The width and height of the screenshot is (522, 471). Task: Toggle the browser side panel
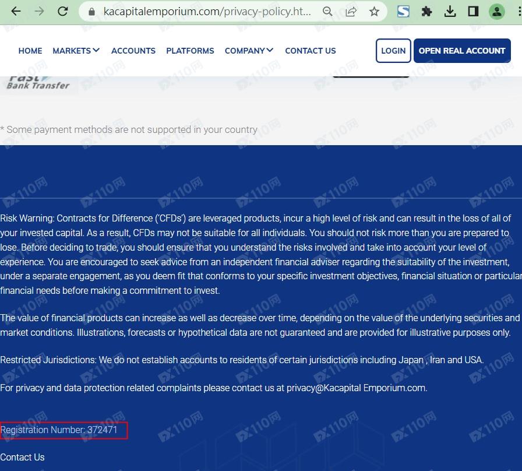473,12
